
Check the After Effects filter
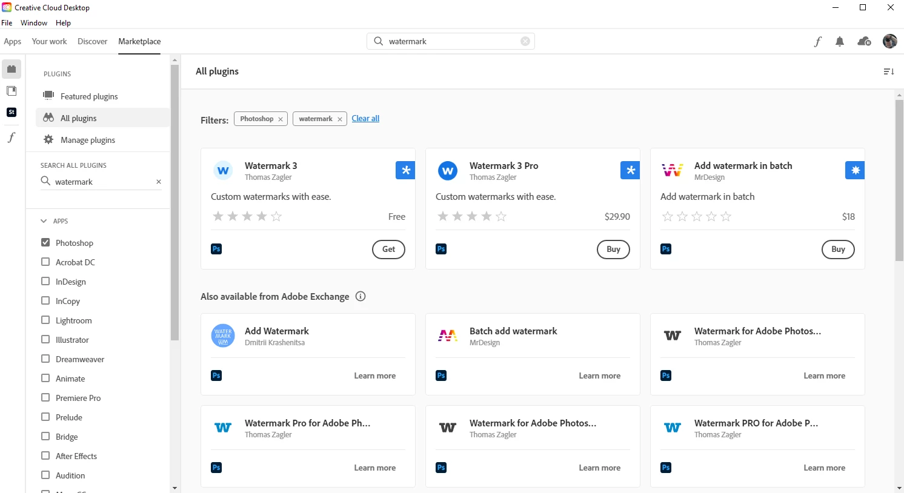45,455
